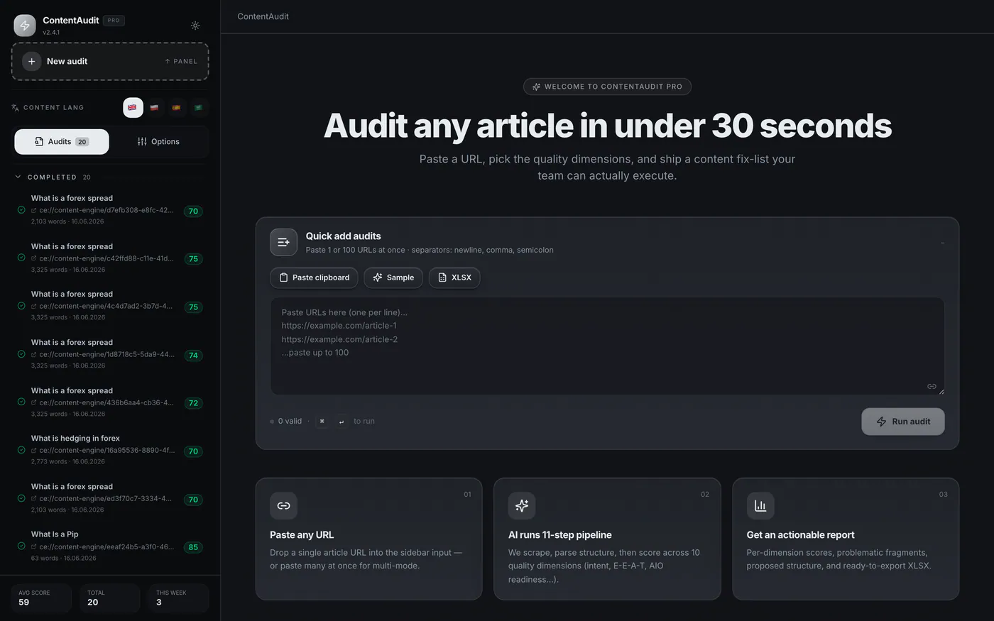Viewport: 994px width, 621px height.
Task: Collapse the Quick add audits card
Action: 942,243
